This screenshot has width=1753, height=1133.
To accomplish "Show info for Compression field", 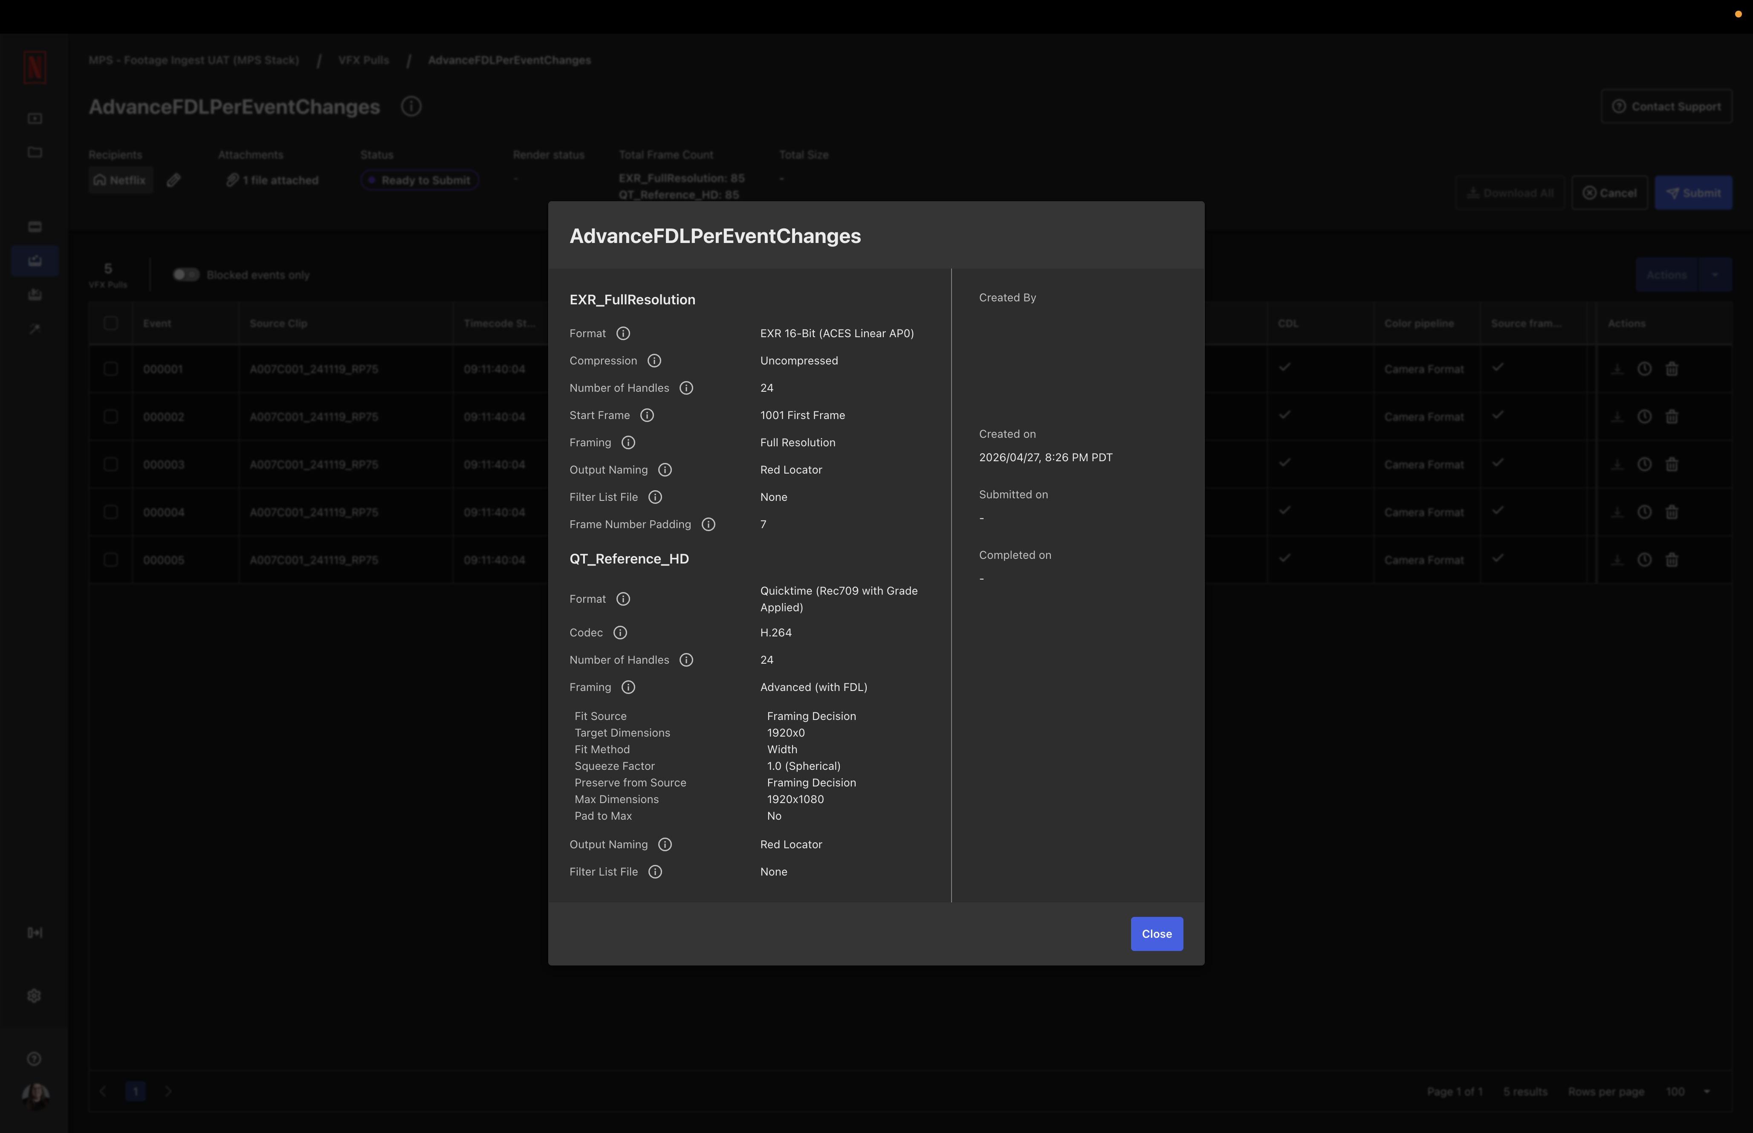I will pos(654,361).
